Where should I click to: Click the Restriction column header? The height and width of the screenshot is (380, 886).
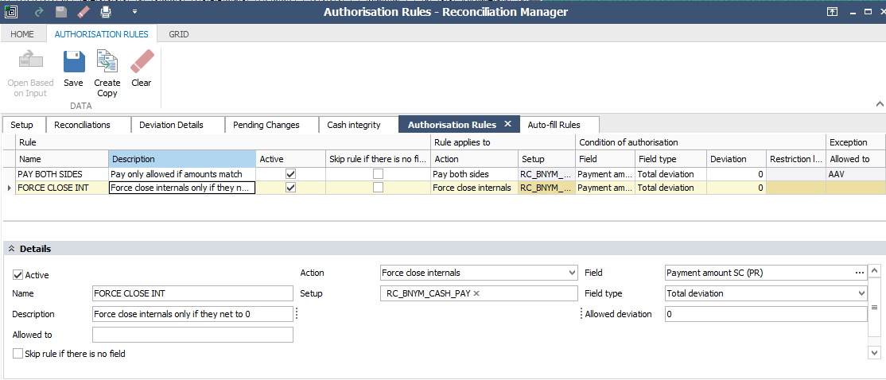click(x=796, y=159)
